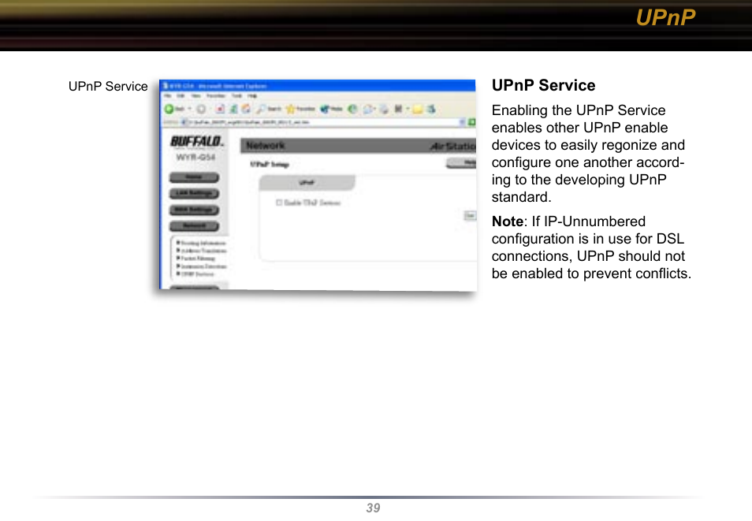
Task: Click the Help button on Network page
Action: [461, 163]
